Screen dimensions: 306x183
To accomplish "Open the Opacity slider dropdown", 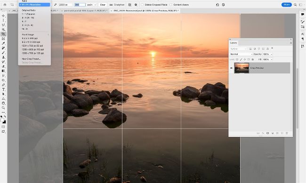I will coord(272,54).
